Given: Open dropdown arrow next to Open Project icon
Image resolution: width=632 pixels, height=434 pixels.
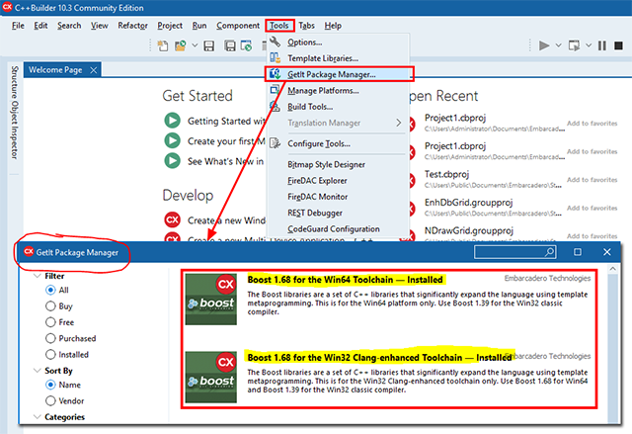Looking at the screenshot, I should (195, 45).
